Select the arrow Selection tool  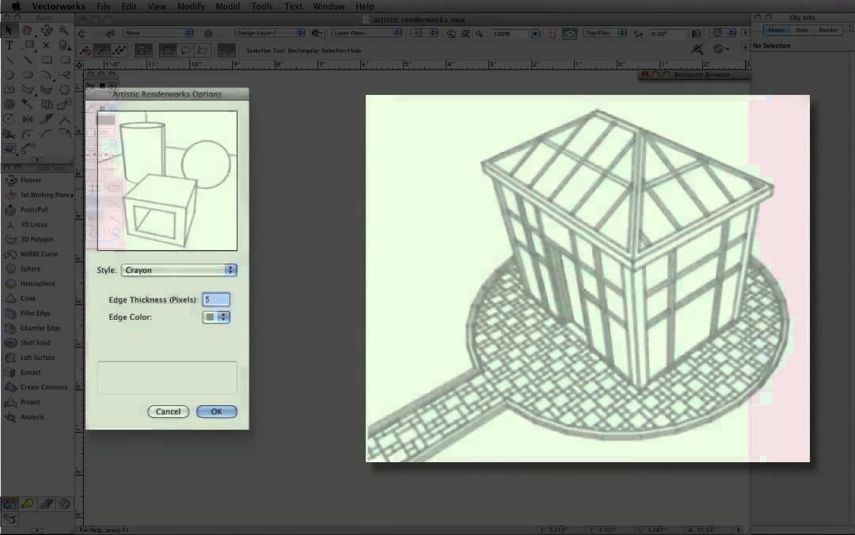pos(9,30)
